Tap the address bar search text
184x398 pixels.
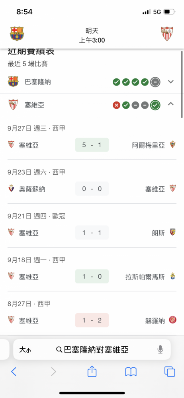[x=92, y=350]
